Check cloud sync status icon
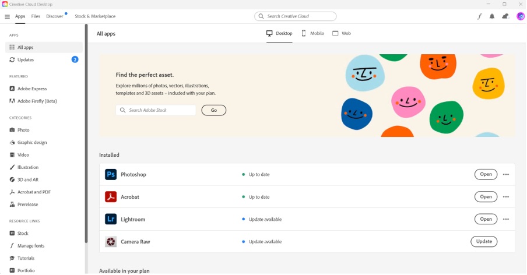This screenshot has height=275, width=527. [x=505, y=16]
